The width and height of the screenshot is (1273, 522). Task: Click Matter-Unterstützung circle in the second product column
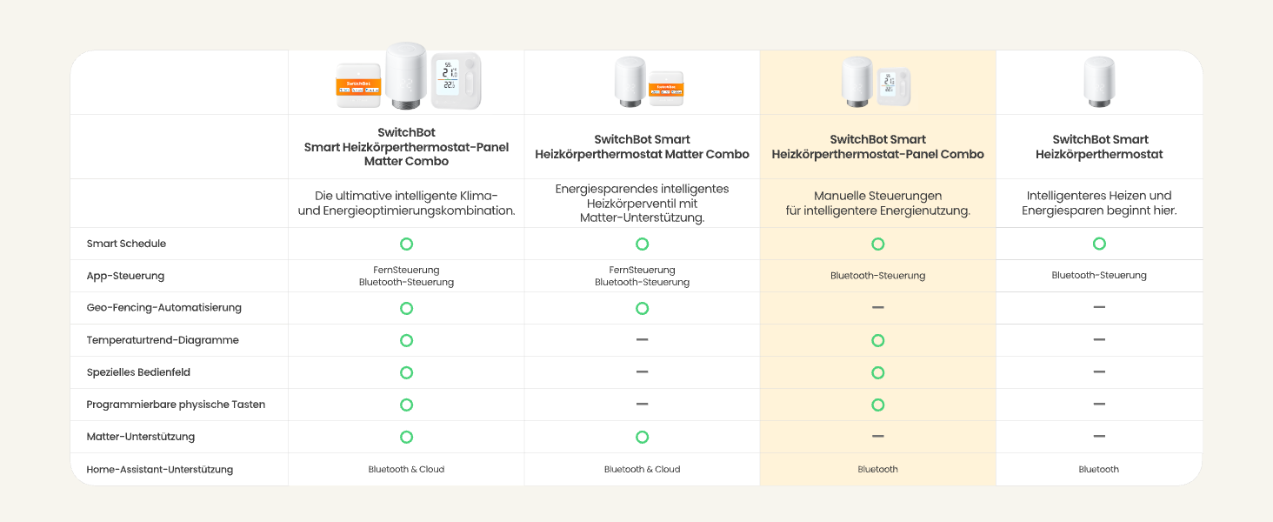[x=642, y=437]
